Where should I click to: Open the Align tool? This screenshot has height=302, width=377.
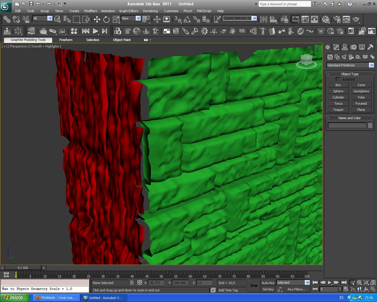(x=273, y=19)
